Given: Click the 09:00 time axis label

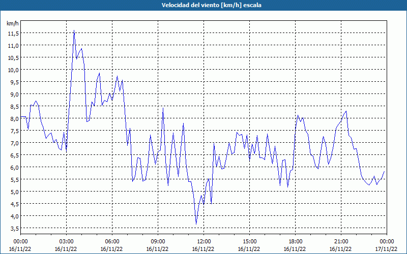Looking at the screenshot, I should (x=158, y=242).
